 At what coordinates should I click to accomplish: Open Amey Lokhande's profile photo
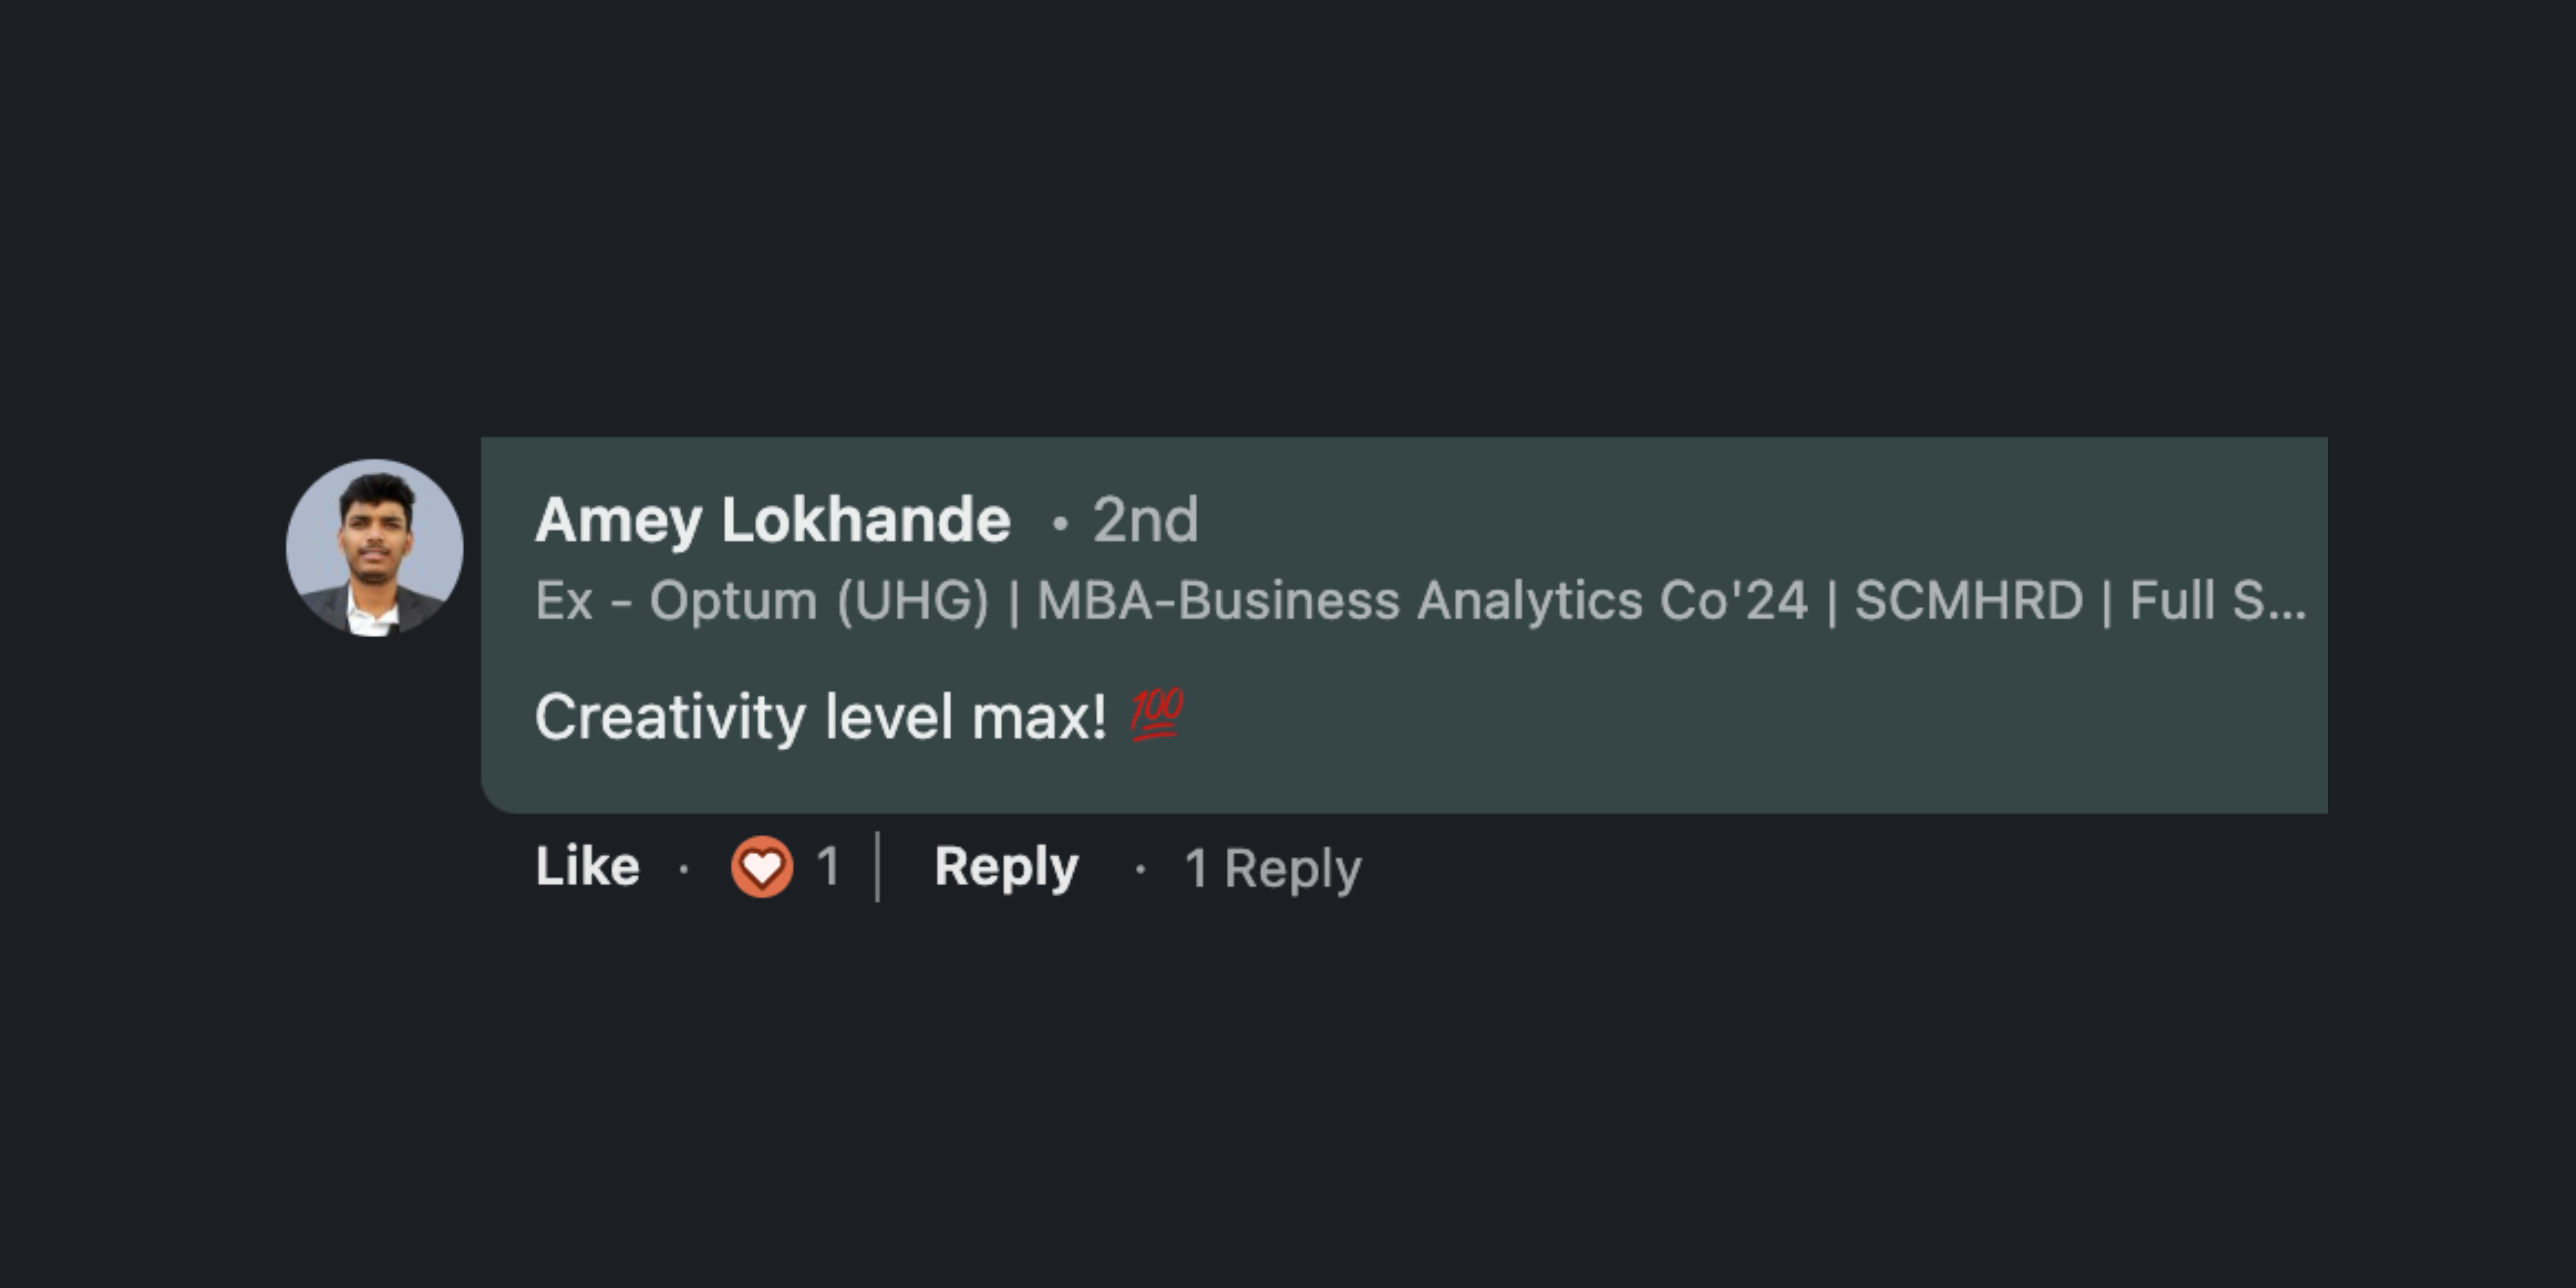[x=375, y=548]
